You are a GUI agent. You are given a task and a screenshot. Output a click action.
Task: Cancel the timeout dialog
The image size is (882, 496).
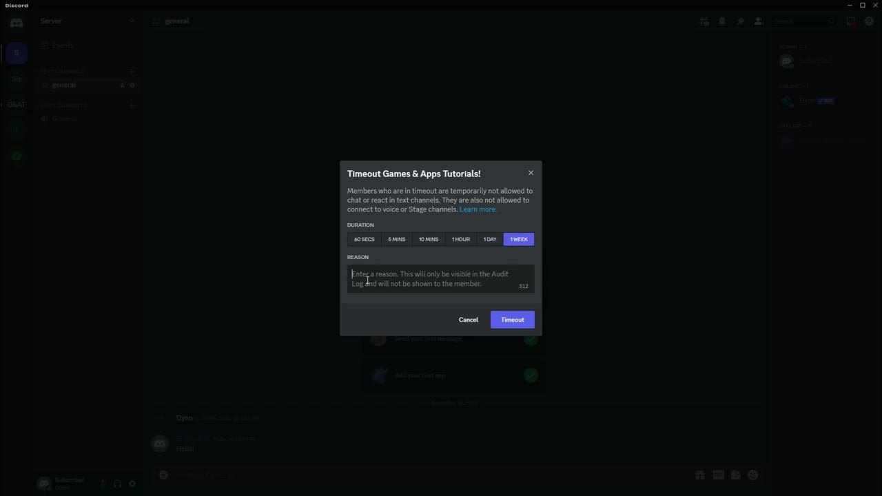click(468, 320)
